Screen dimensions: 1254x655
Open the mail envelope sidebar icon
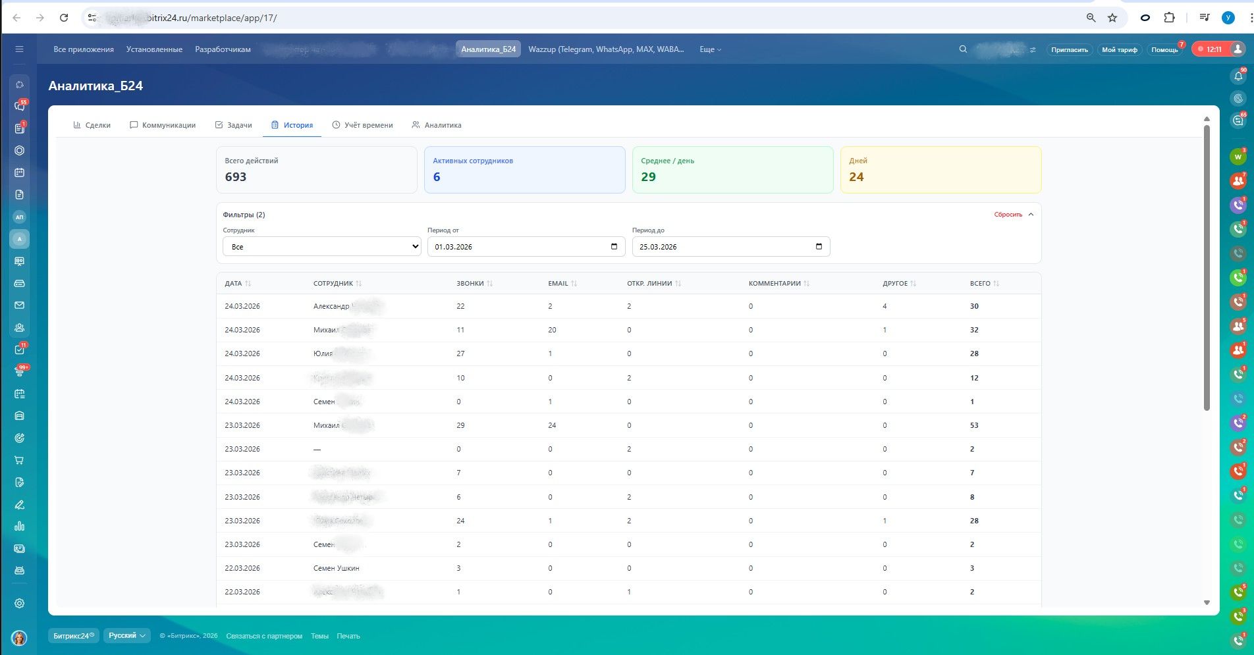coord(19,305)
